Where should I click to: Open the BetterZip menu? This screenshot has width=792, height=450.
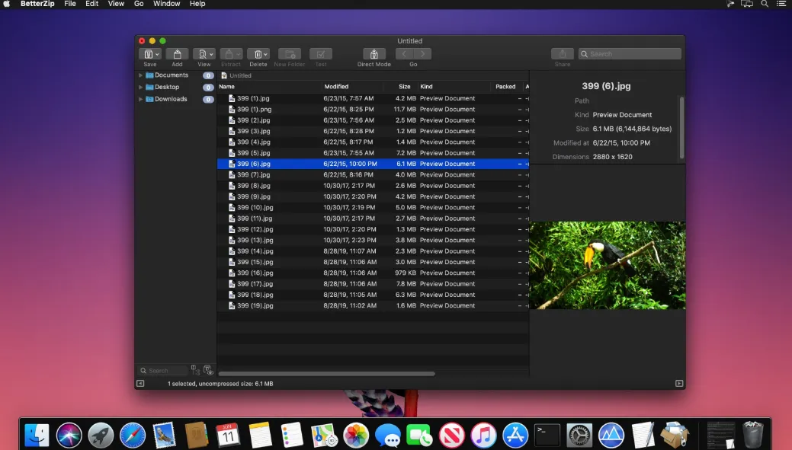click(x=37, y=4)
